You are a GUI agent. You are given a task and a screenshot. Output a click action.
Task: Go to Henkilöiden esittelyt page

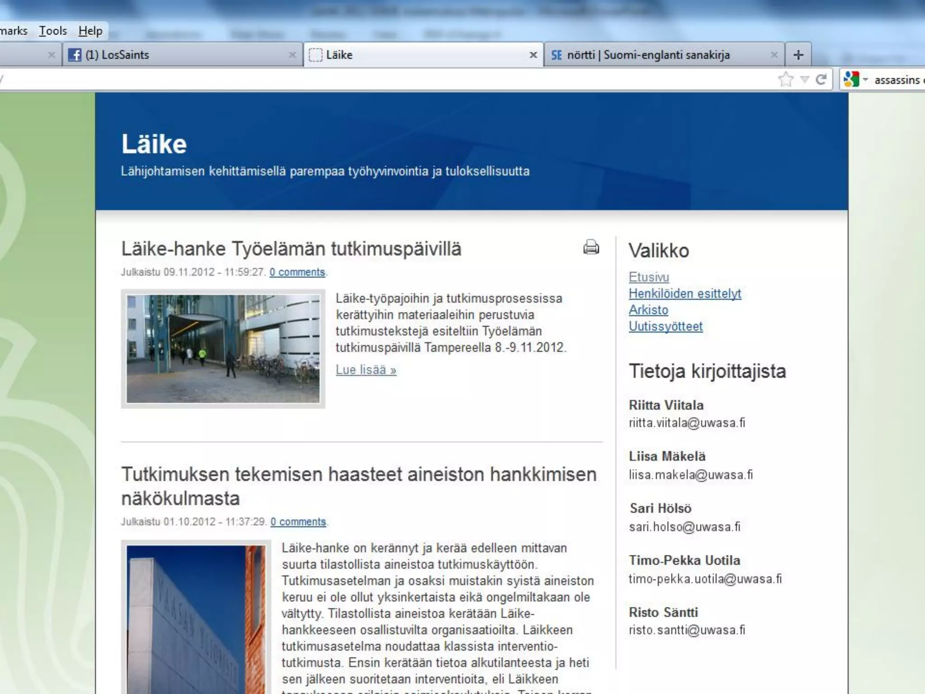pos(685,293)
